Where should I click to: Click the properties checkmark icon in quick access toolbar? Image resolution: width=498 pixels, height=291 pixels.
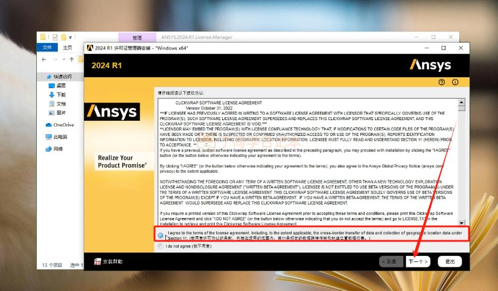[55, 37]
